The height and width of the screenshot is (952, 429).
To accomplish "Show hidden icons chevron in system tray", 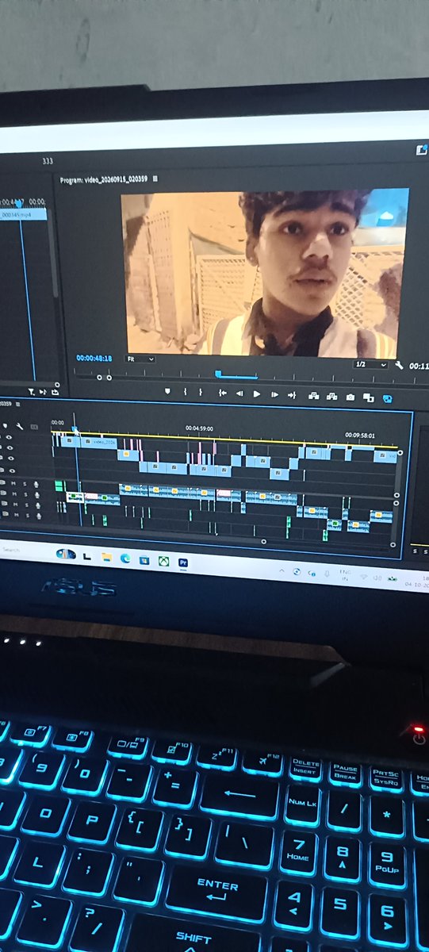I will pyautogui.click(x=282, y=570).
